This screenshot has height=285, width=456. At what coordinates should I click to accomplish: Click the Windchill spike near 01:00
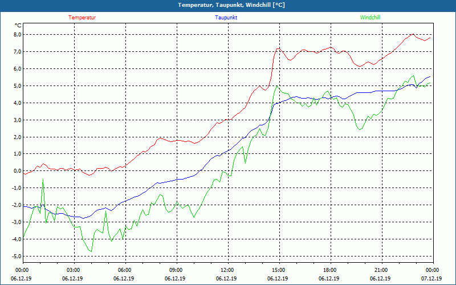[43, 180]
